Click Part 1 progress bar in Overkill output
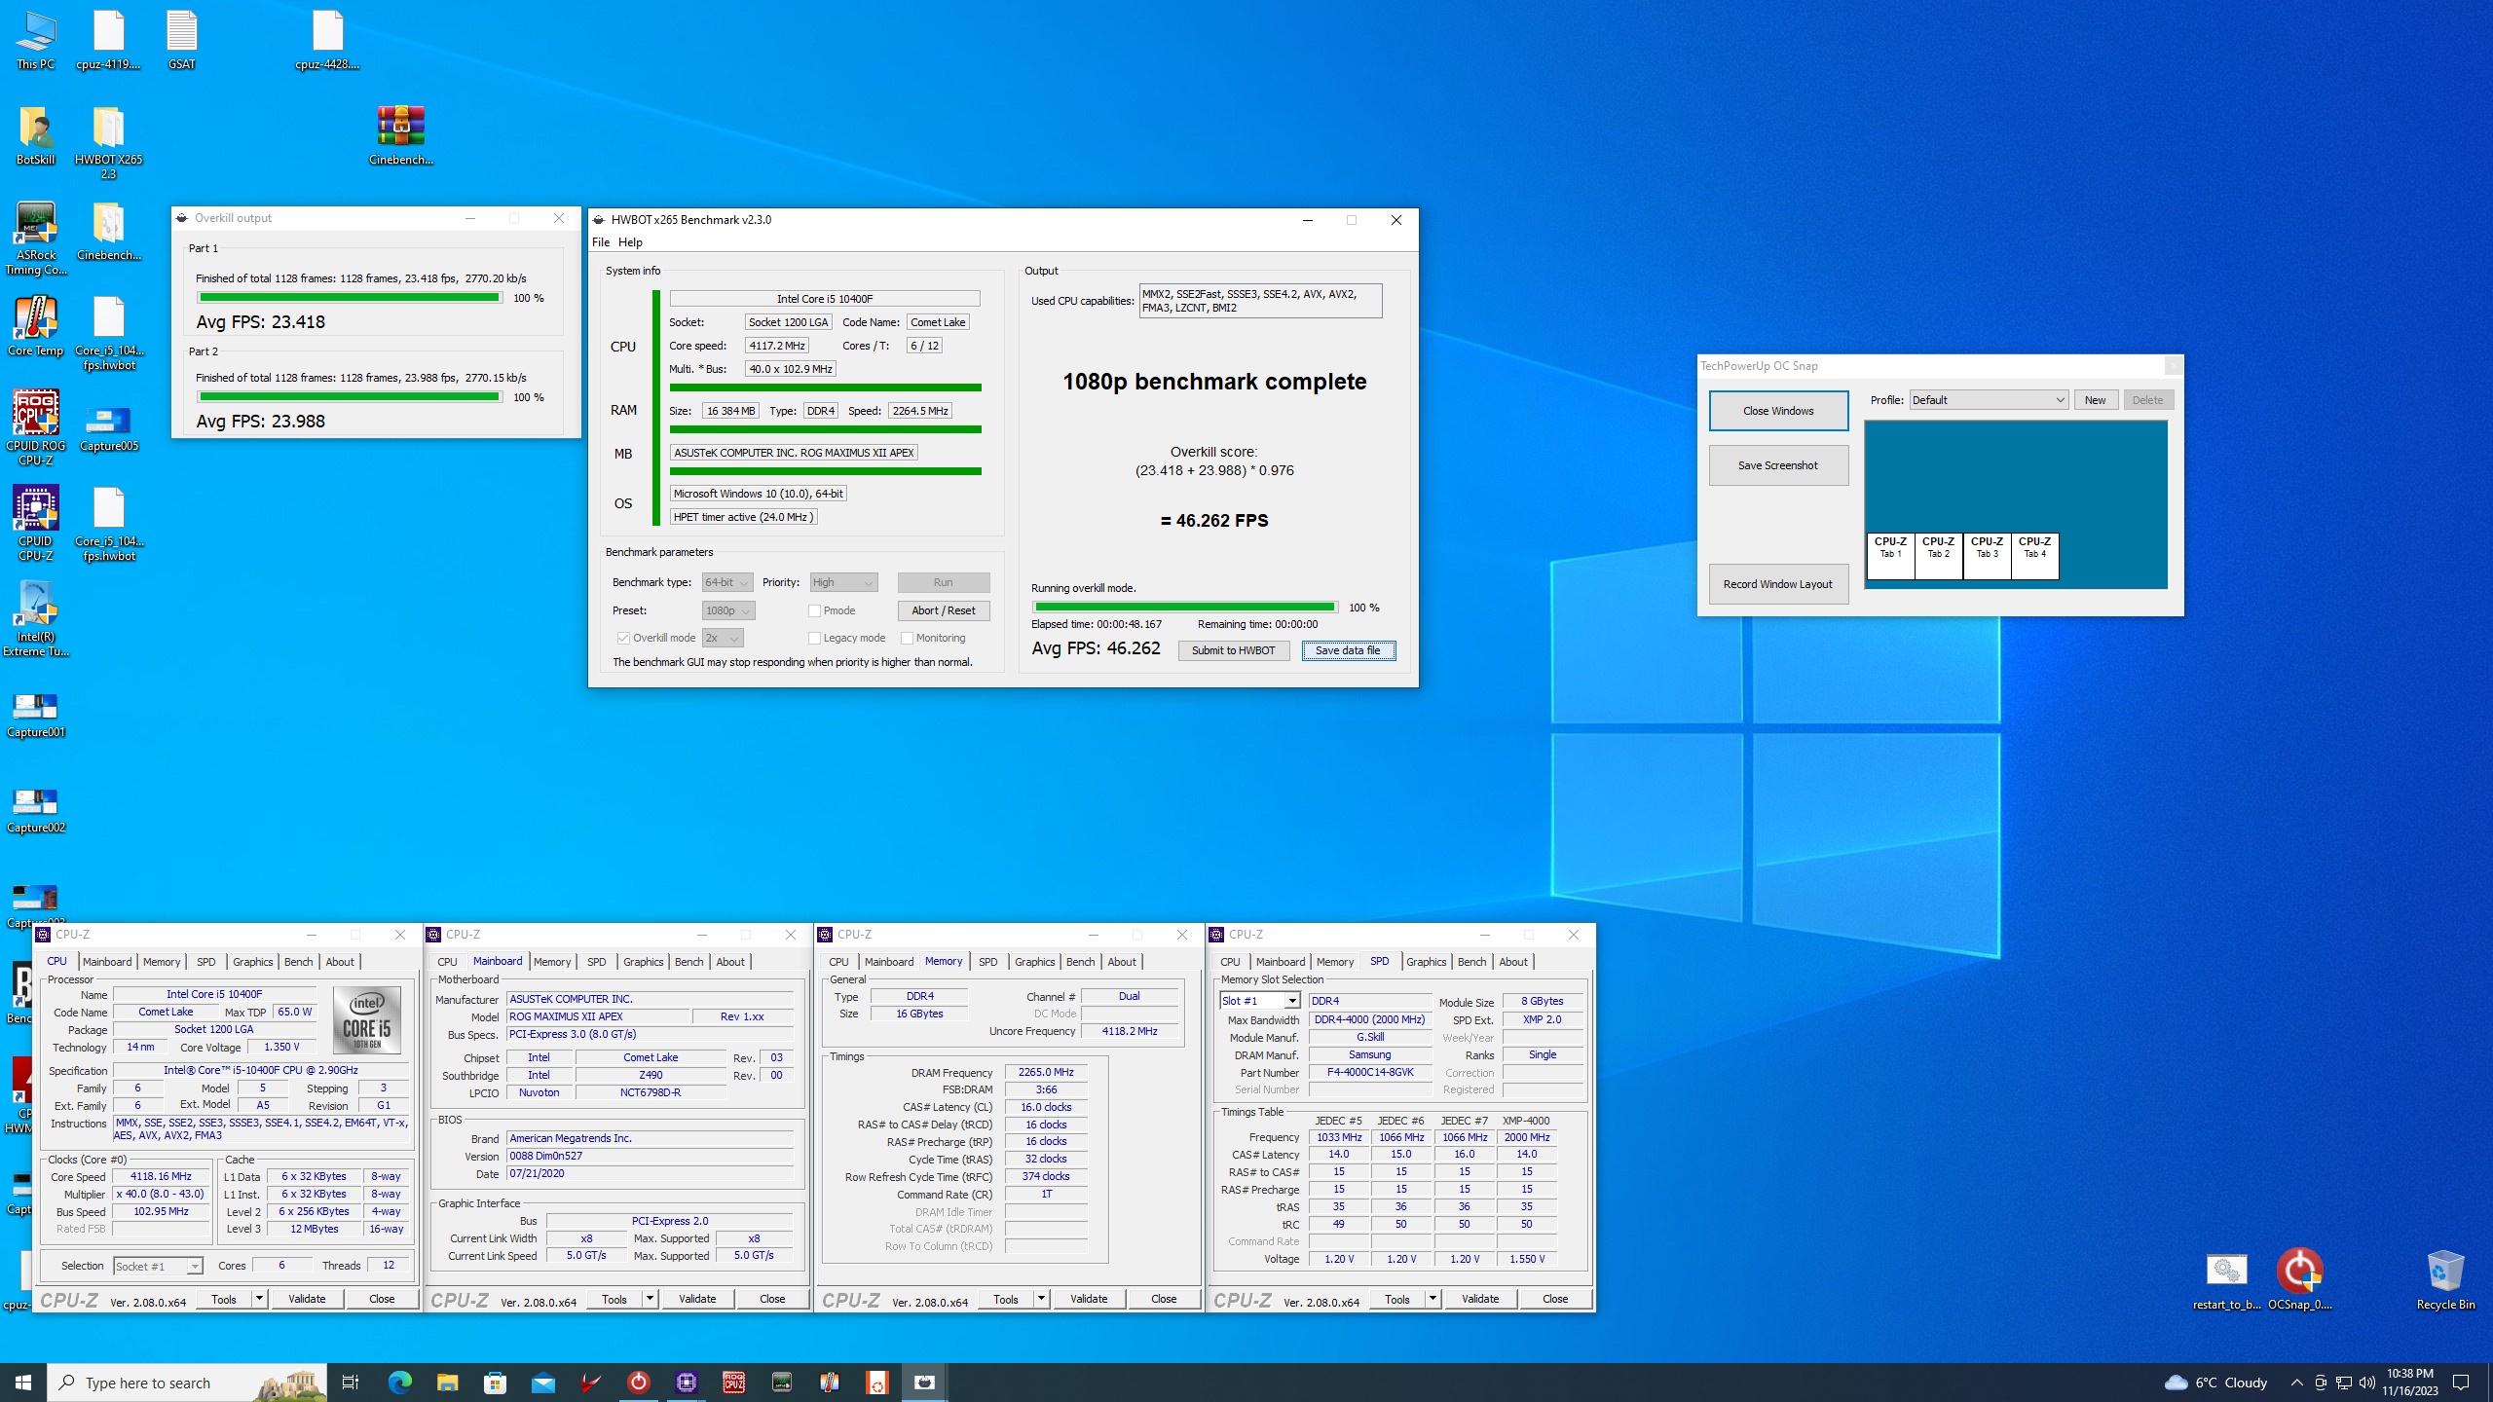The width and height of the screenshot is (2493, 1402). tap(350, 298)
